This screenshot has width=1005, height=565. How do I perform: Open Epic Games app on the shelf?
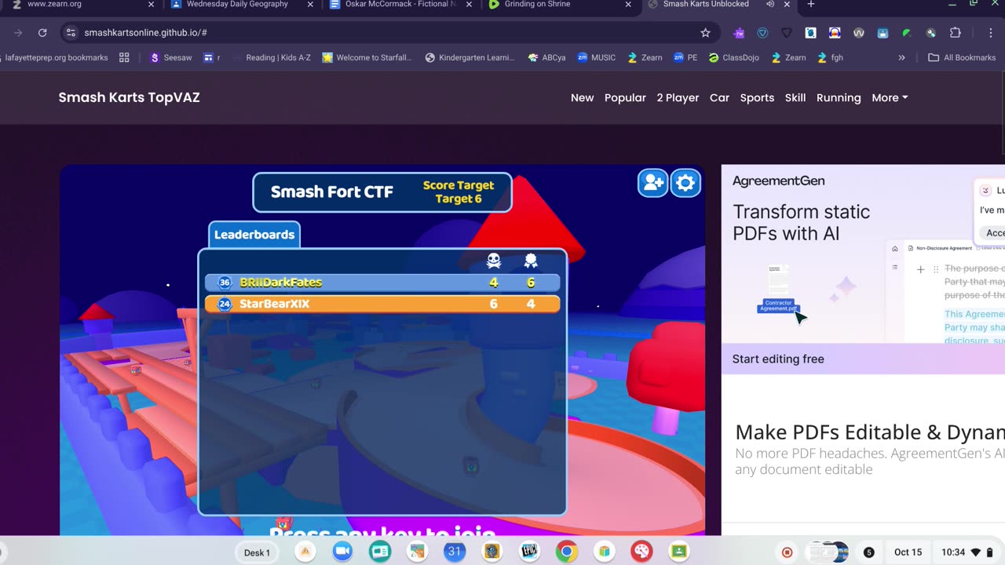pos(529,552)
